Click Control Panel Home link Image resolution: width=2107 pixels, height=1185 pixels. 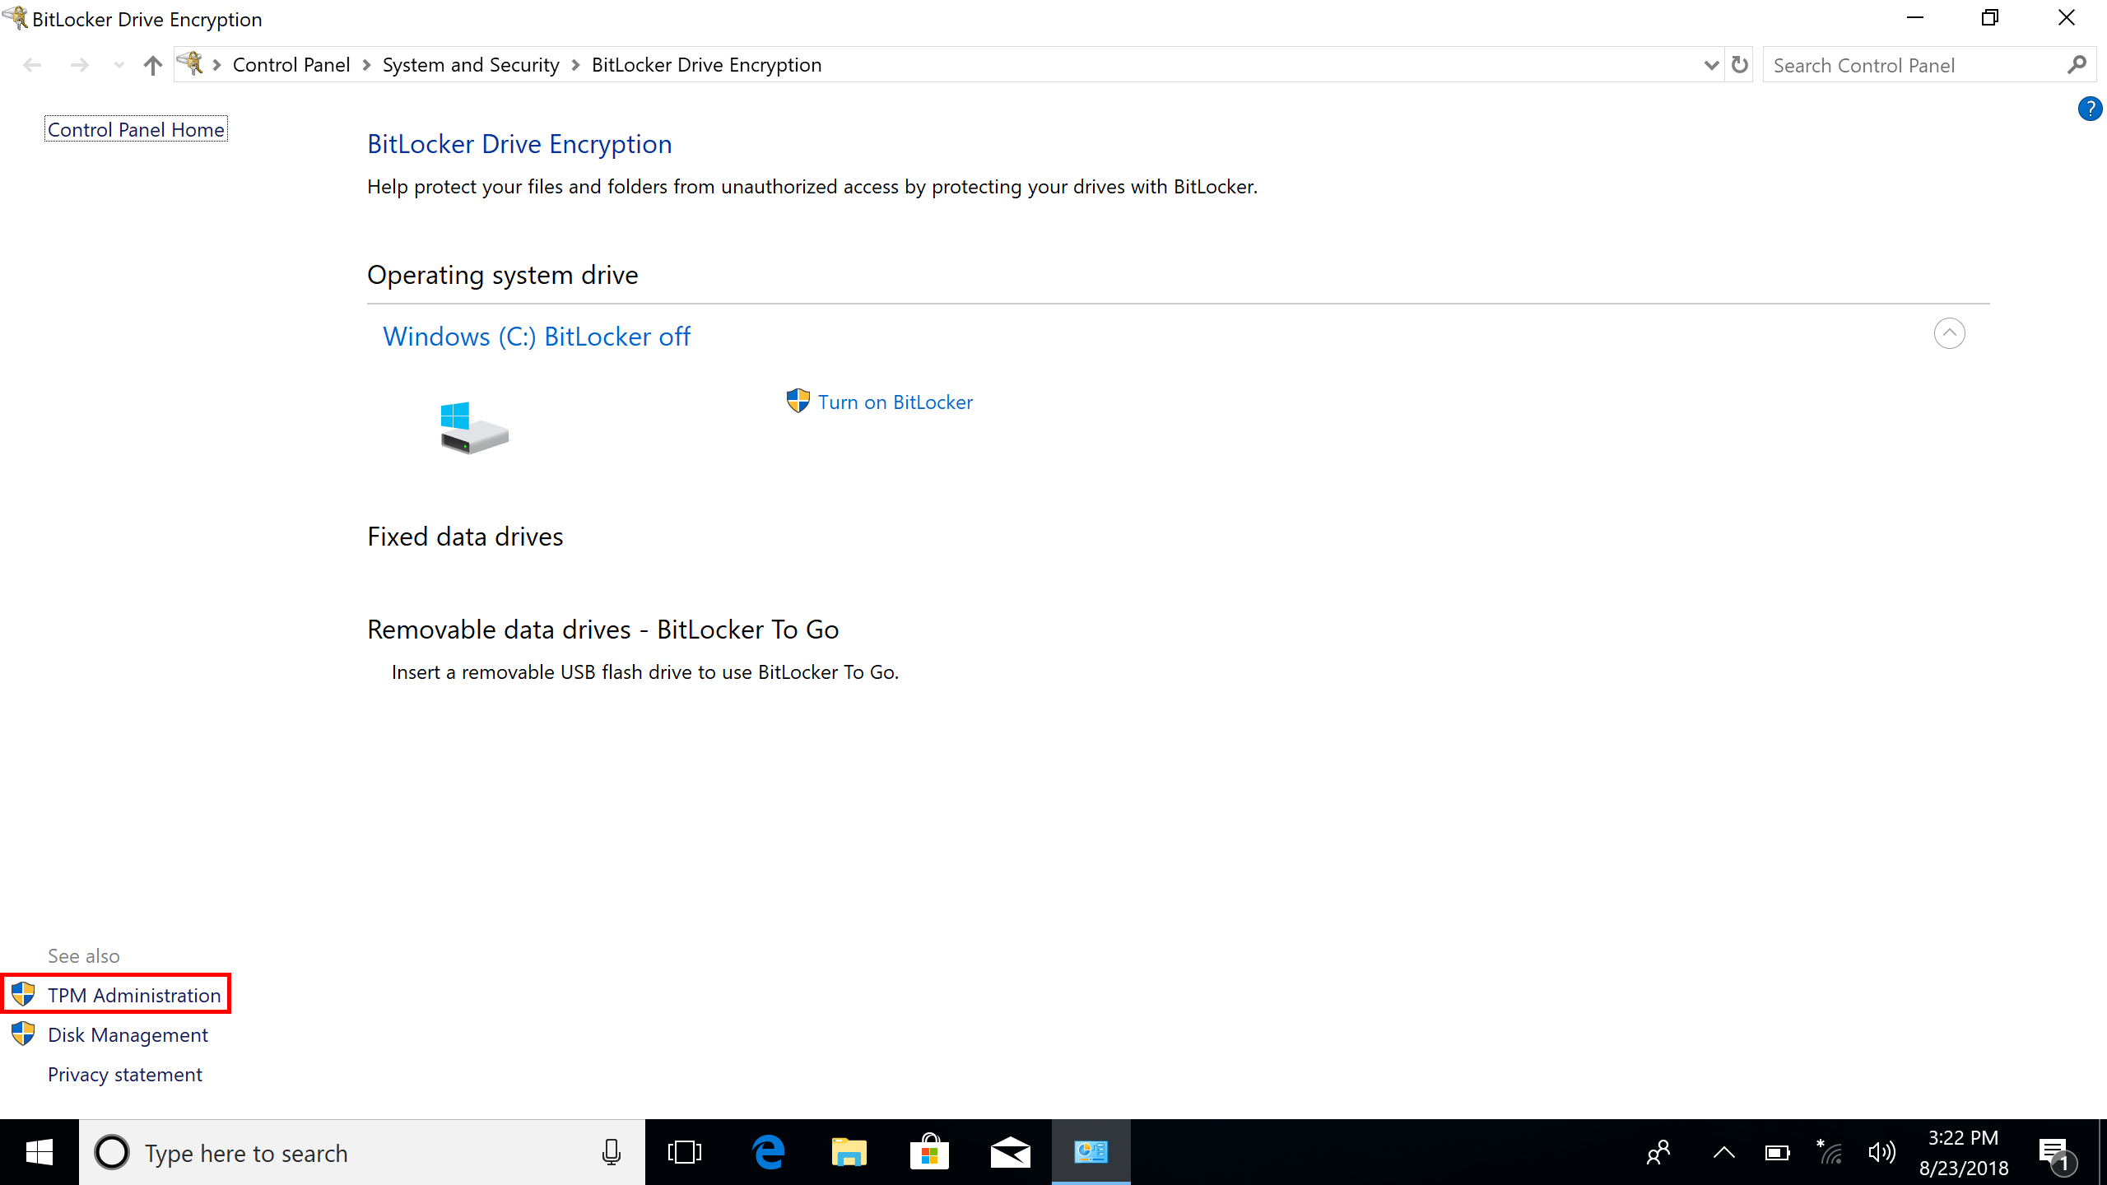135,128
